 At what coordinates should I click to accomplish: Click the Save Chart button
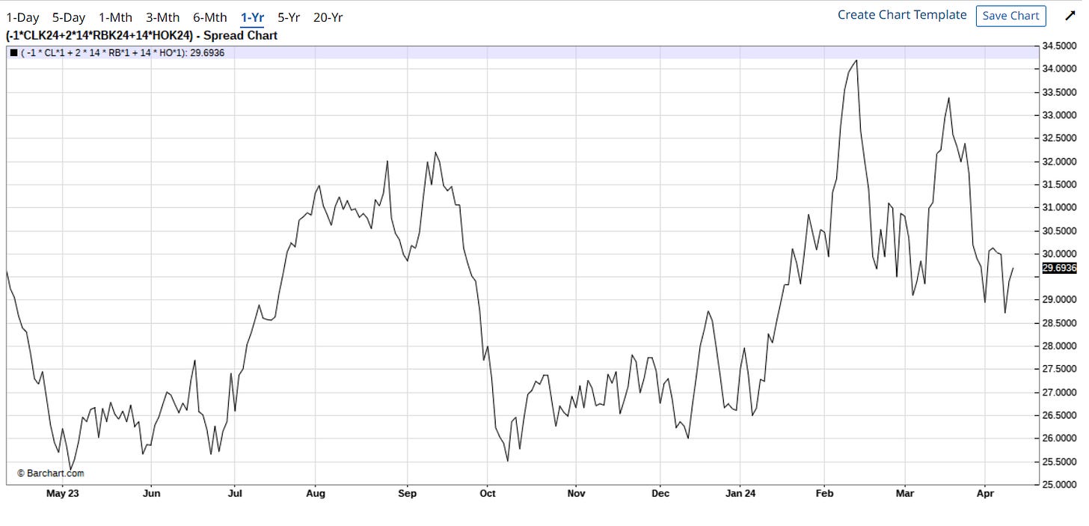point(1010,16)
